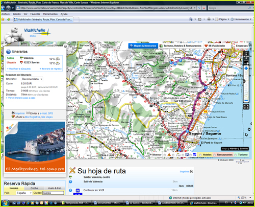The height and width of the screenshot is (207, 255).
Task: Click the Imprimir link in itinerary panel
Action: click(x=20, y=113)
